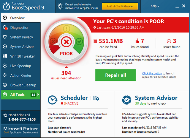Viewport: 190px width, 138px height.
Task: Click 'Your PC's condition is POOR' banner
Action: click(129, 21)
